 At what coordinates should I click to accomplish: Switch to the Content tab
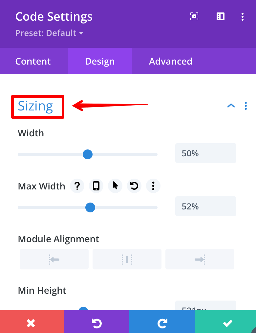[33, 61]
